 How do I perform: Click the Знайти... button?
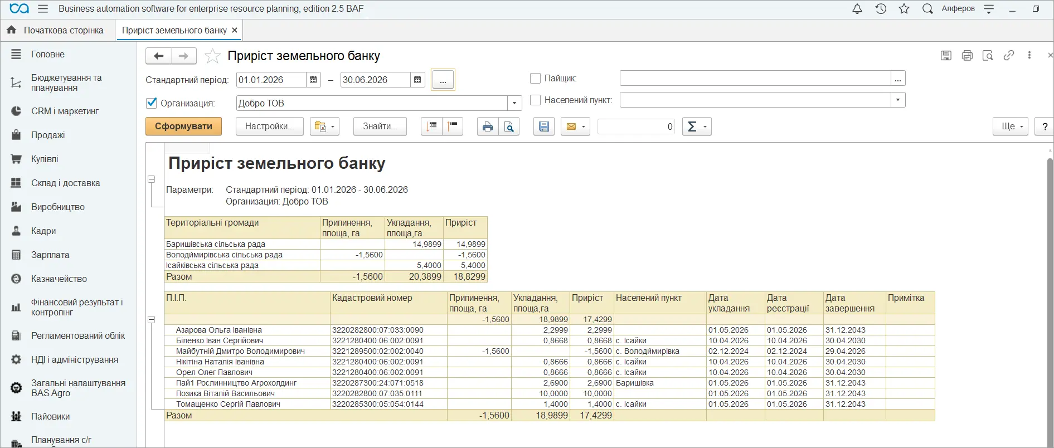coord(380,126)
